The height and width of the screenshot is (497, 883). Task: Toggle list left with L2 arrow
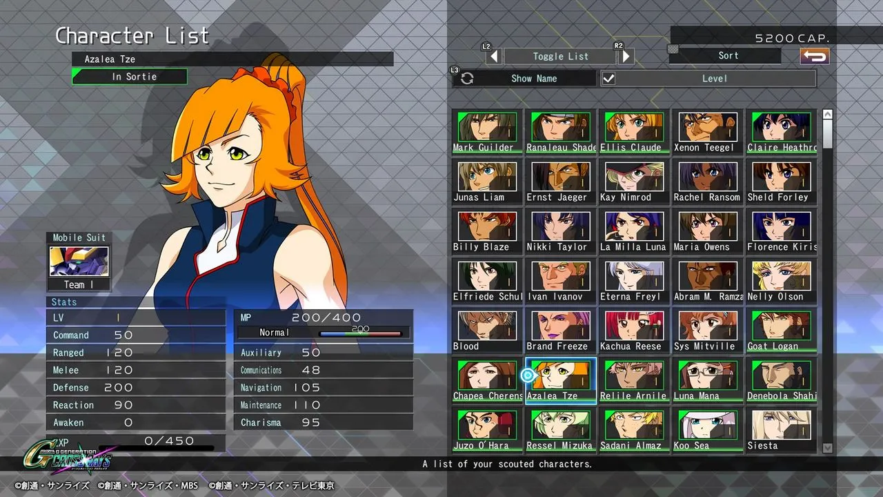coord(493,57)
